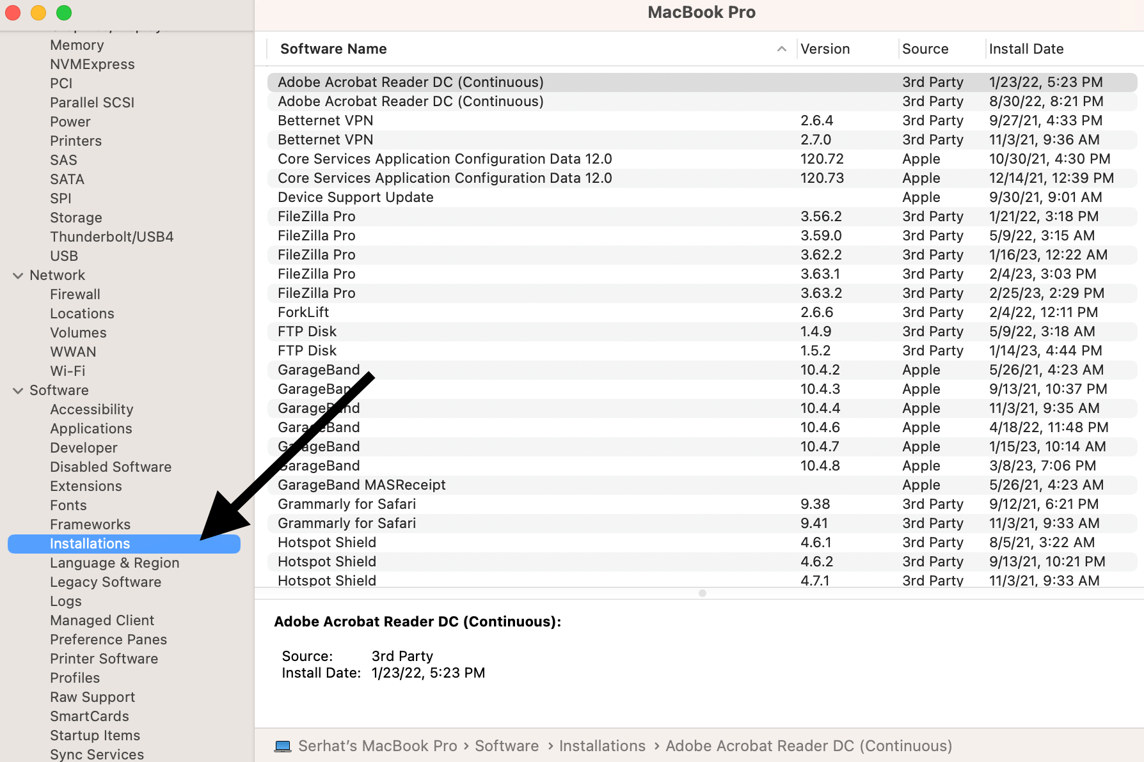Select Locations under Network
Screen dimensions: 1144x762
click(82, 314)
